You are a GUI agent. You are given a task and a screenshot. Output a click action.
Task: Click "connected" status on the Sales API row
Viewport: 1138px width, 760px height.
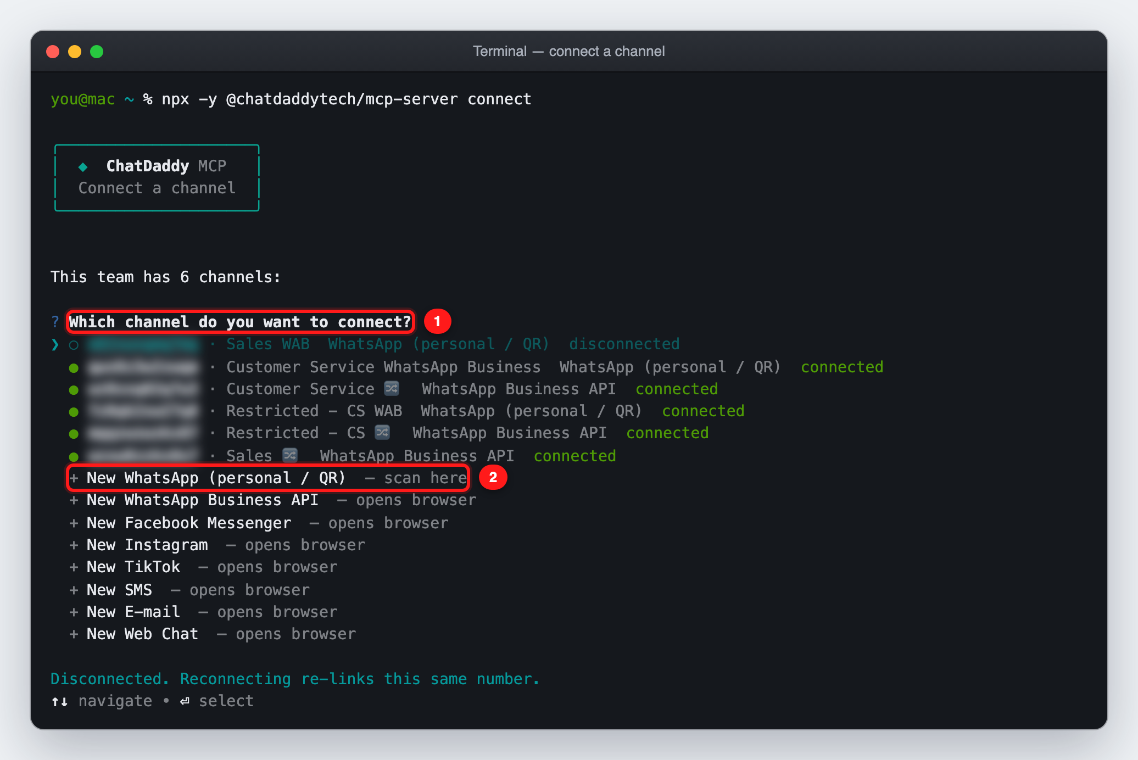click(x=575, y=456)
